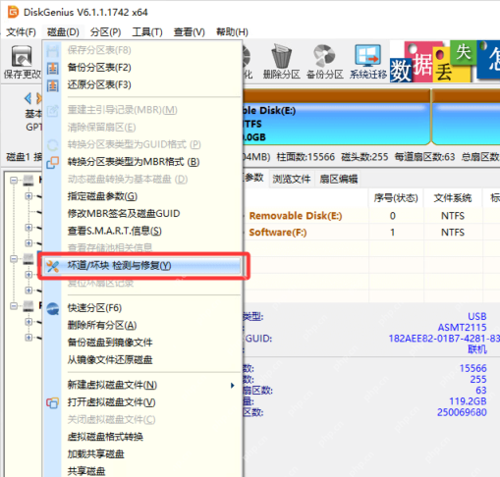
Task: Click the blue back navigation arrow
Action: (x=28, y=98)
